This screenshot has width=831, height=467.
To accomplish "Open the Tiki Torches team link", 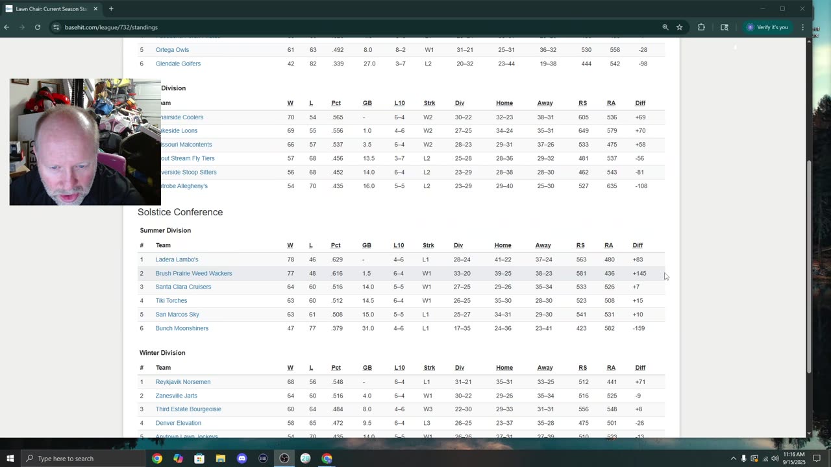I will (171, 301).
